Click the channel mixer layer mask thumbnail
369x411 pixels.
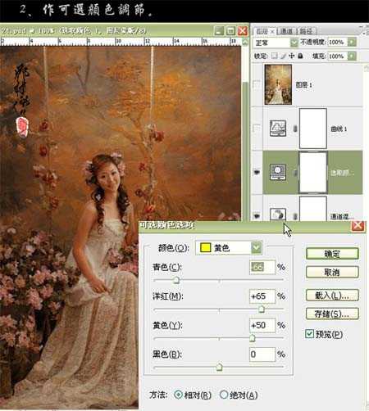coord(313,209)
